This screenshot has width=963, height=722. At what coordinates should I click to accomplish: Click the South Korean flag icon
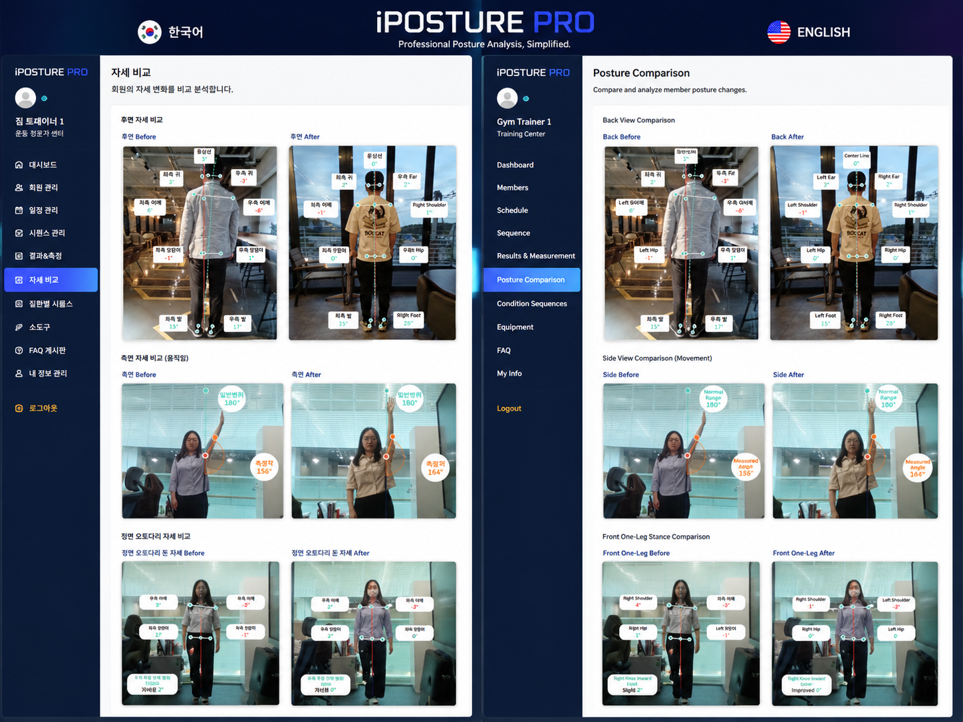coord(150,32)
